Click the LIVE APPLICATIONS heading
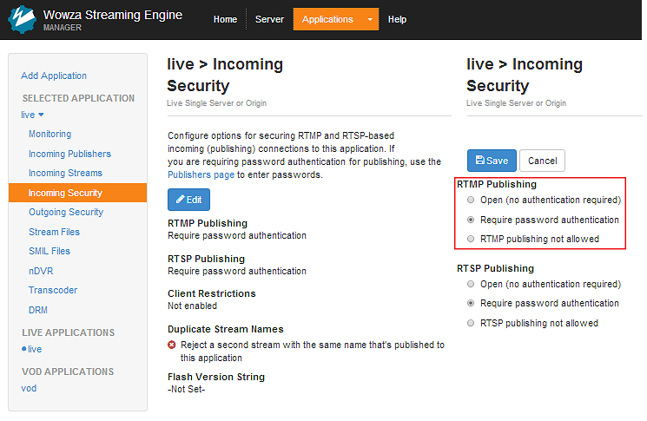This screenshot has height=421, width=647. (69, 332)
